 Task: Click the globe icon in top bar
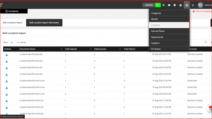[181, 5]
